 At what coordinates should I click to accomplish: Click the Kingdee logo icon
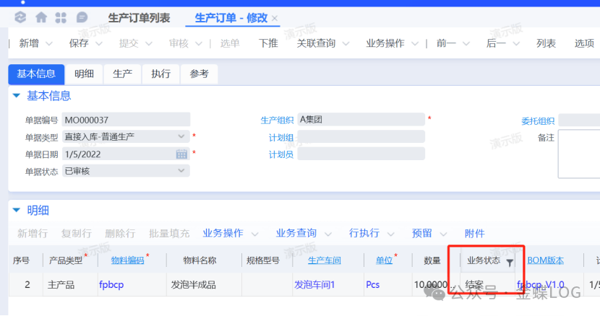[x=20, y=17]
